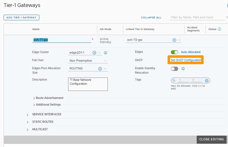Image resolution: width=228 pixels, height=147 pixels.
Task: Click the Filter by Name search field
Action: 197,17
